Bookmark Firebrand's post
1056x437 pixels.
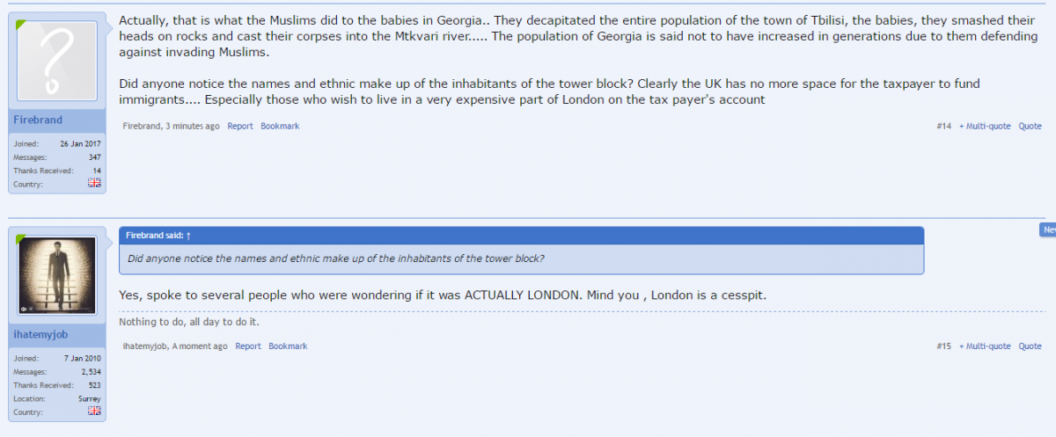tap(280, 127)
